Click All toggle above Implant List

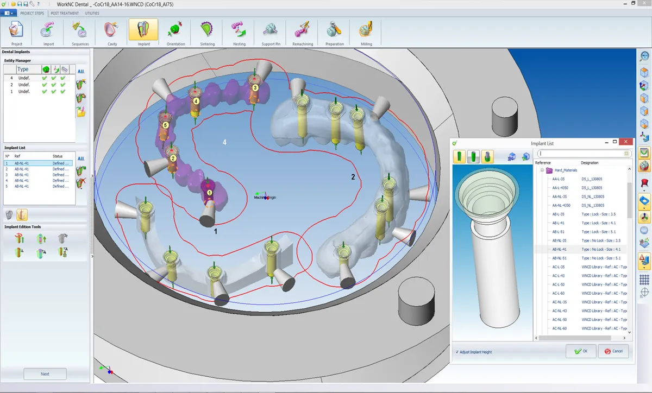[x=80, y=159]
